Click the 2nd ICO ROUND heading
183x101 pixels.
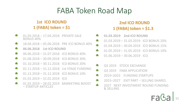pos(134,23)
